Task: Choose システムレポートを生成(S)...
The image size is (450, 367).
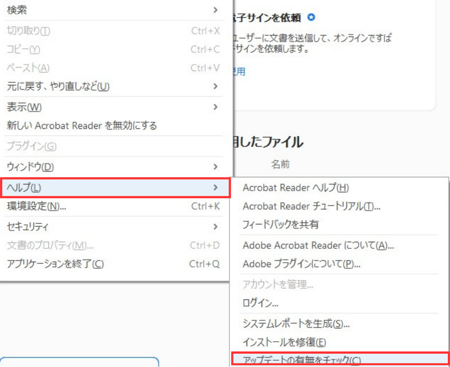Action: [296, 324]
